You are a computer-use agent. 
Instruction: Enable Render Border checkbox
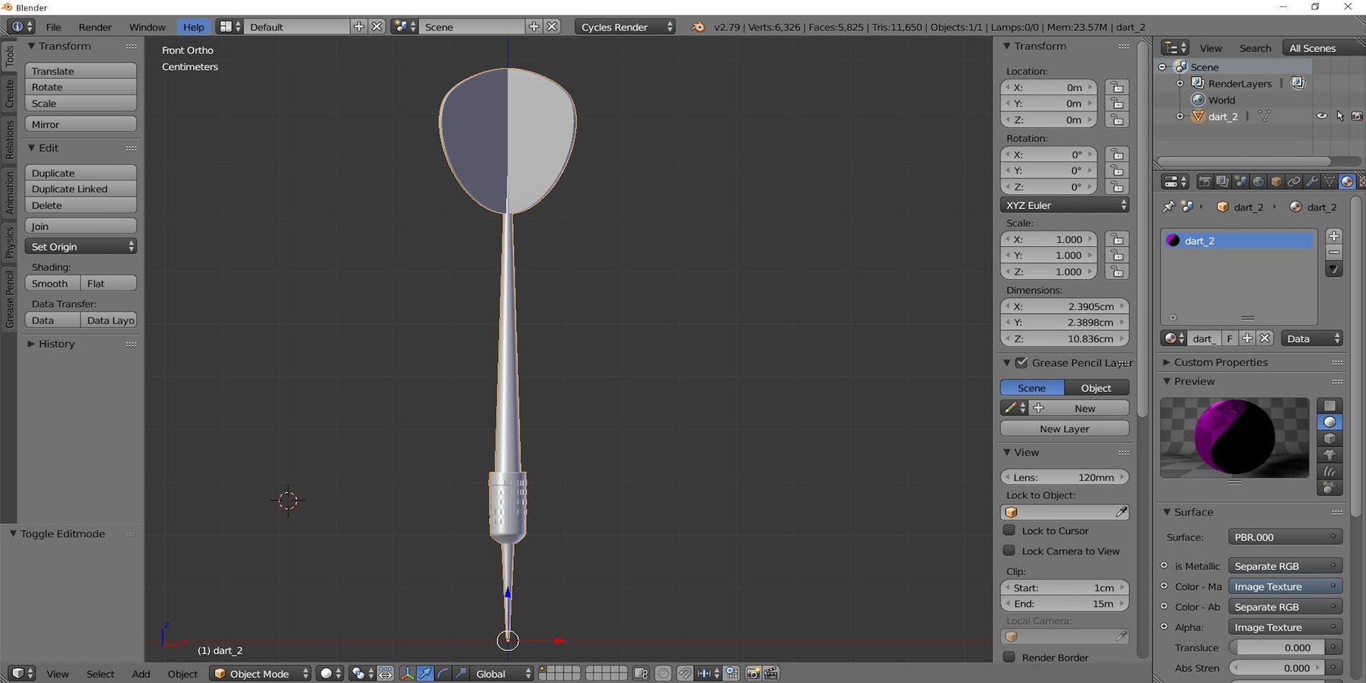click(1009, 657)
